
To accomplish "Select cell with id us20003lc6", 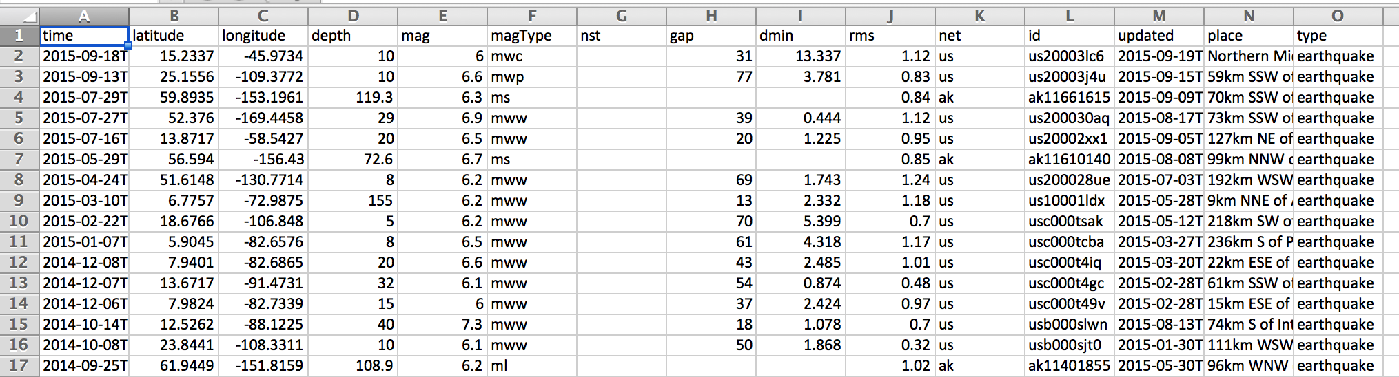I will (x=1070, y=56).
